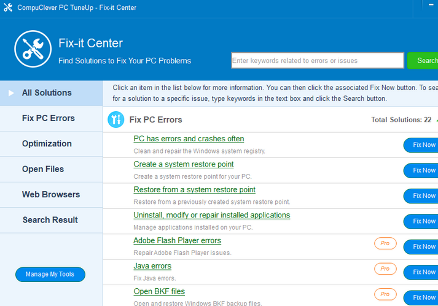Click 'Clean and repair the Windows system registry.' text

[x=199, y=151]
